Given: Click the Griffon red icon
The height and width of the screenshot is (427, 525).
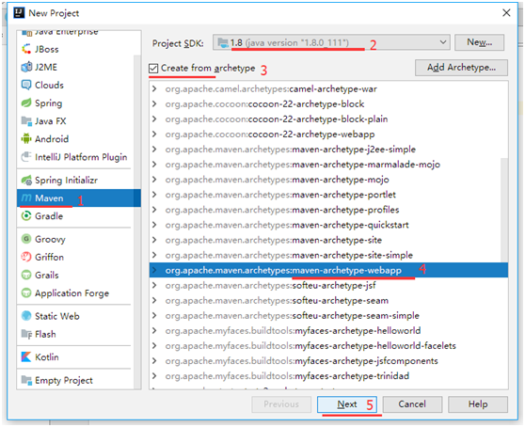Looking at the screenshot, I should click(x=26, y=257).
